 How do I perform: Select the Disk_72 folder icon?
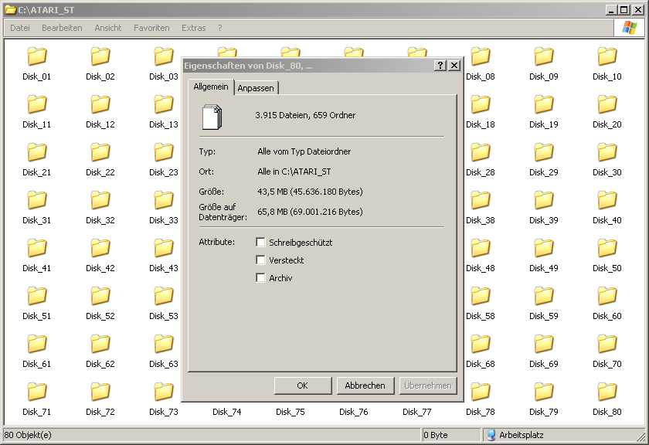click(x=100, y=392)
